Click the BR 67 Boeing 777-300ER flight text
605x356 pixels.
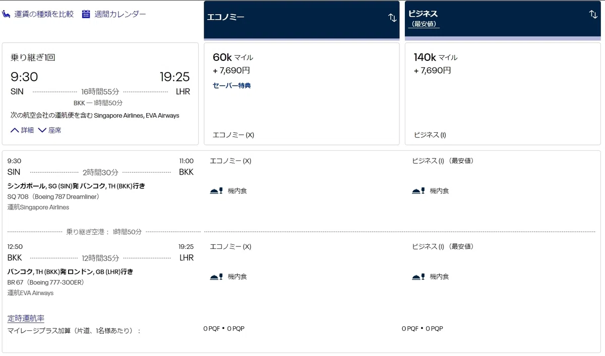(x=46, y=283)
